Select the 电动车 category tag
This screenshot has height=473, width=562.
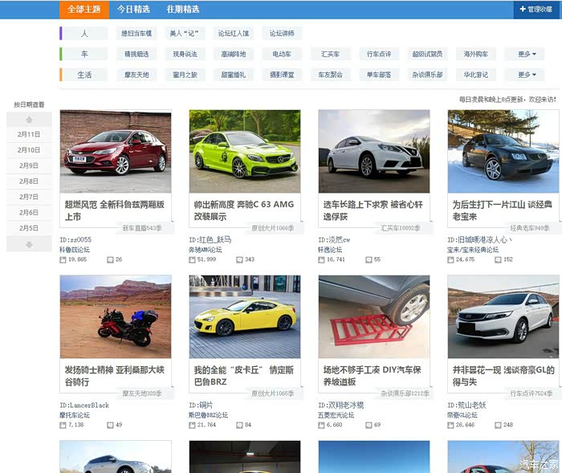click(x=282, y=54)
